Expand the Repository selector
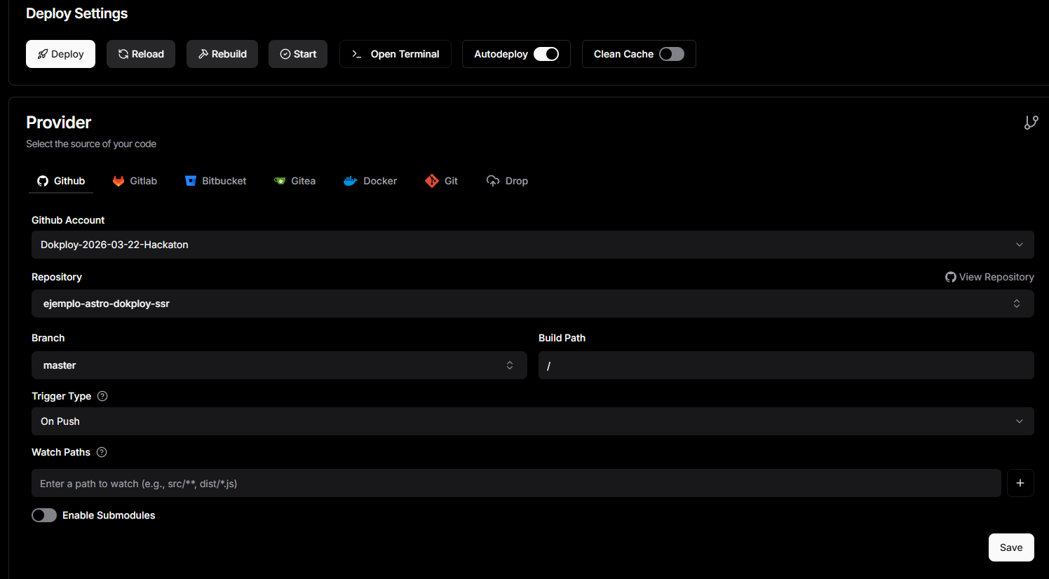This screenshot has height=579, width=1049. [x=532, y=304]
